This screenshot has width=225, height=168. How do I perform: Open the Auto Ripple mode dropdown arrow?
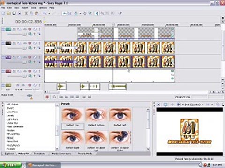pos(80,14)
